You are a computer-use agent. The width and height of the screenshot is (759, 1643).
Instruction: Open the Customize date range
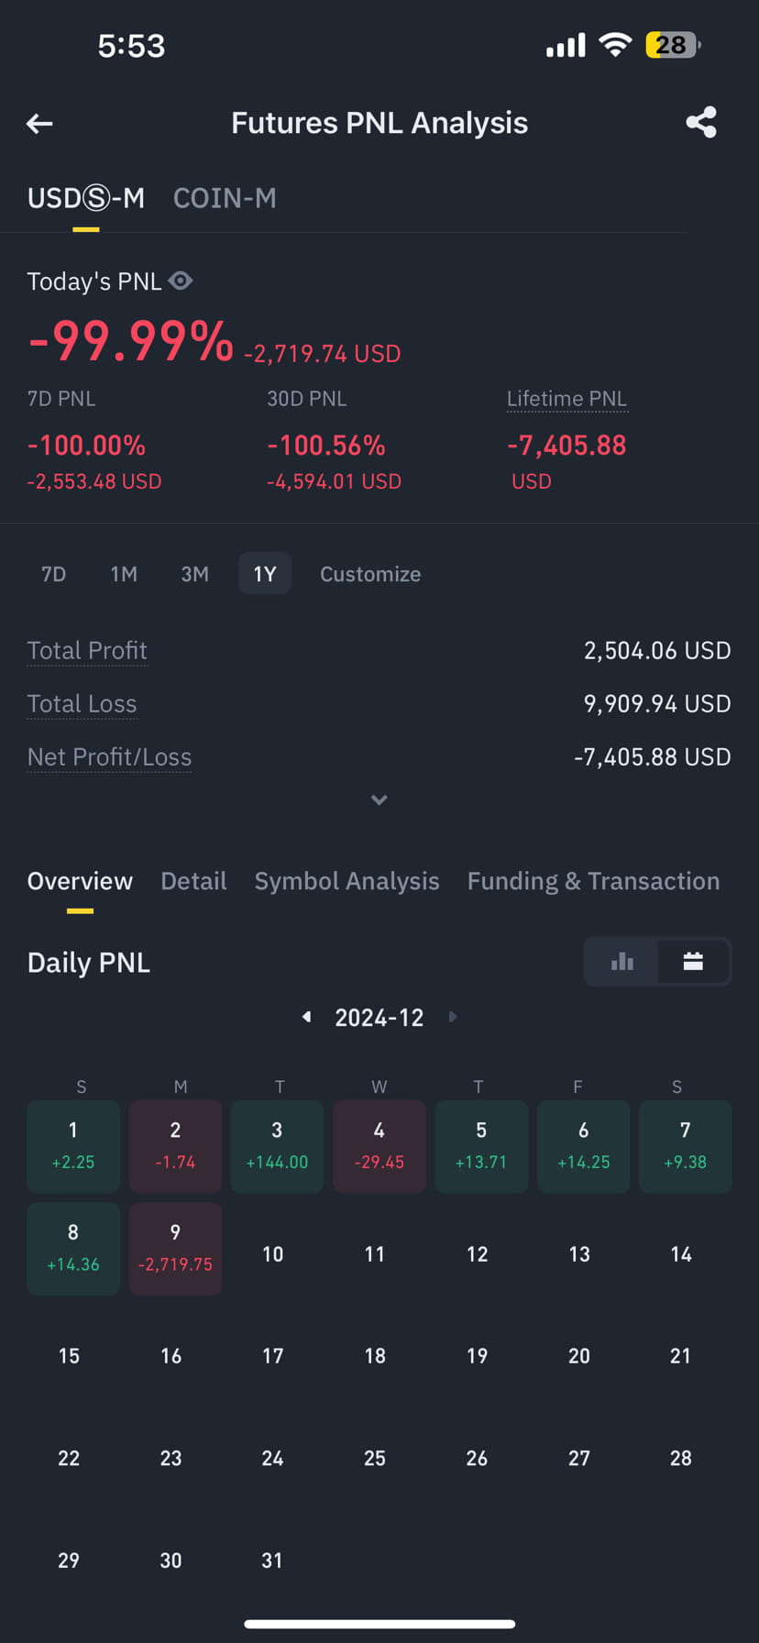click(370, 574)
